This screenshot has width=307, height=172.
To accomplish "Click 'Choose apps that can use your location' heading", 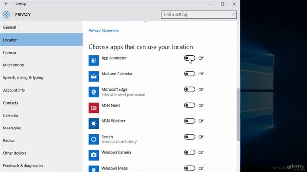I will point(141,47).
